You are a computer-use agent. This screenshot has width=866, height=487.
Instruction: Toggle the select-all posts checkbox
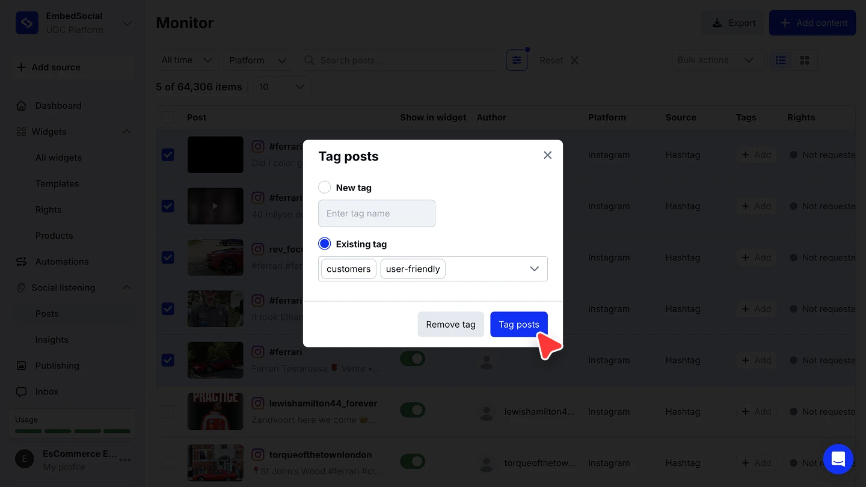pyautogui.click(x=168, y=117)
